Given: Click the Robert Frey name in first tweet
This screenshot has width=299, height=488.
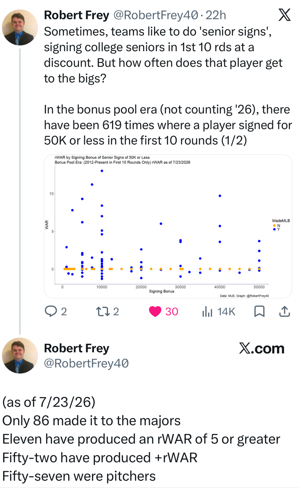Looking at the screenshot, I should coord(77,15).
